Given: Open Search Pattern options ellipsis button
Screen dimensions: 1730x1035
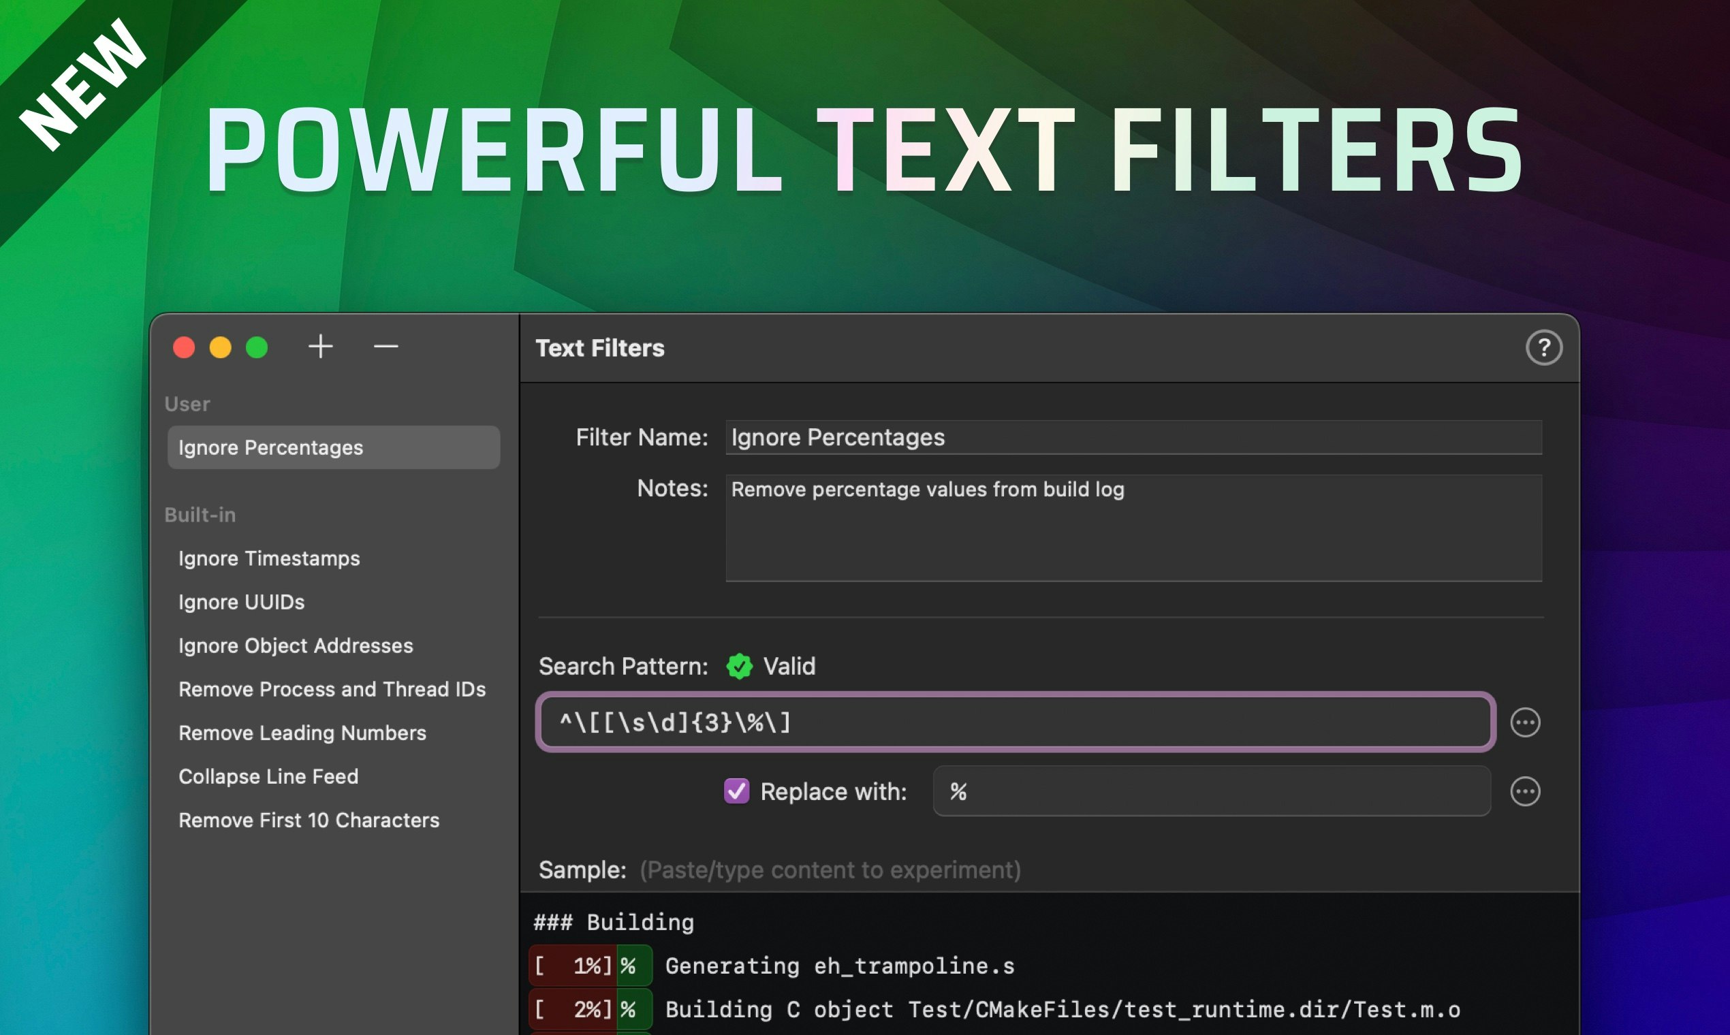Looking at the screenshot, I should click(x=1525, y=722).
